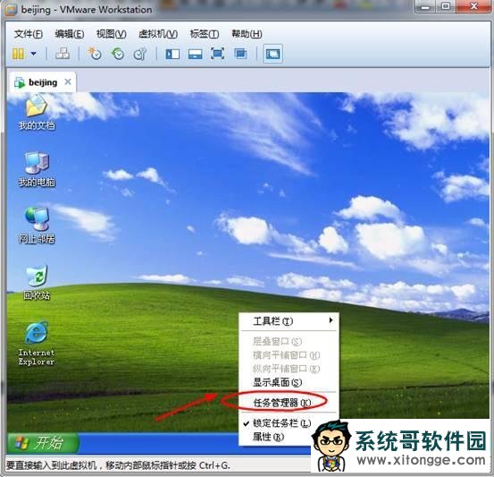This screenshot has height=477, width=494.
Task: Select the Internet Explorer desktop icon
Action: coord(37,344)
